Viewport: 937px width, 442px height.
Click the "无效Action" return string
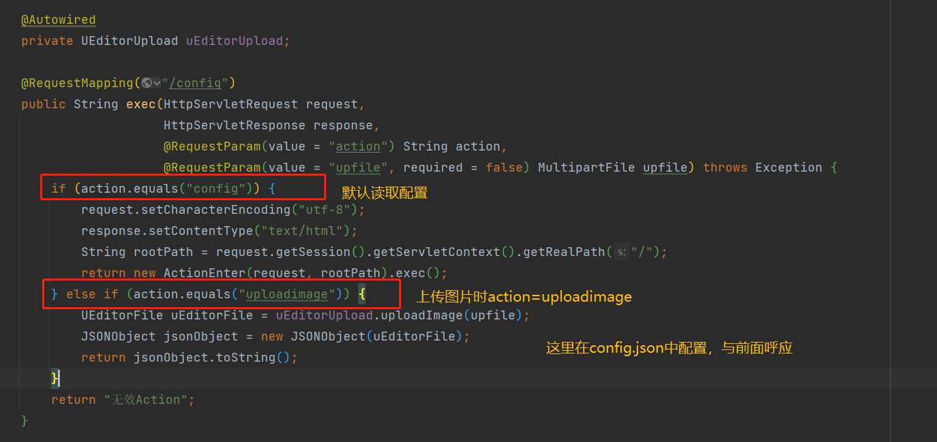click(x=145, y=400)
